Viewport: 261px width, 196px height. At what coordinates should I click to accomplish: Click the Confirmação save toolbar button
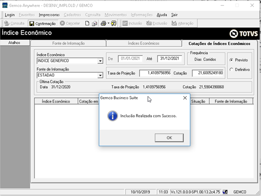[x=43, y=24]
